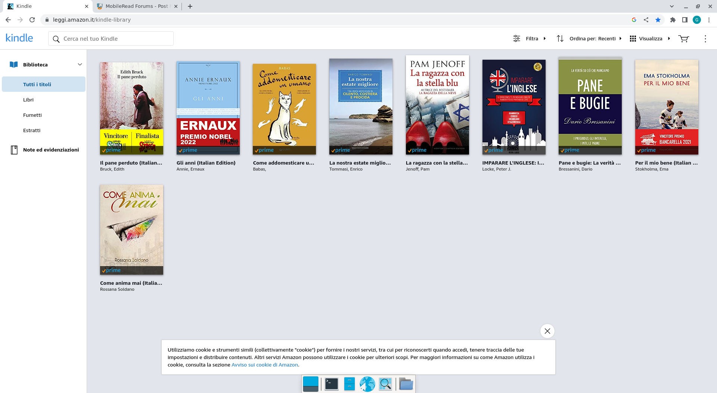This screenshot has width=717, height=393.
Task: Open the Kindle three-dot options menu
Action: (x=705, y=38)
